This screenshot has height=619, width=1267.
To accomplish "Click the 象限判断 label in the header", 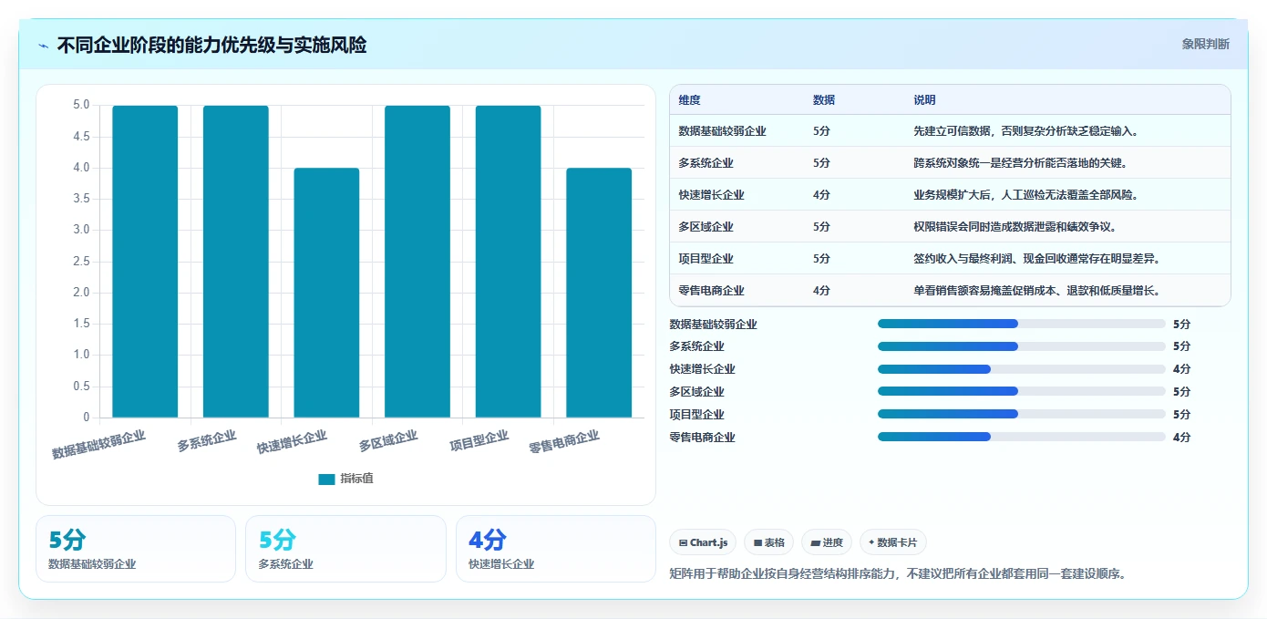I will pos(1206,44).
